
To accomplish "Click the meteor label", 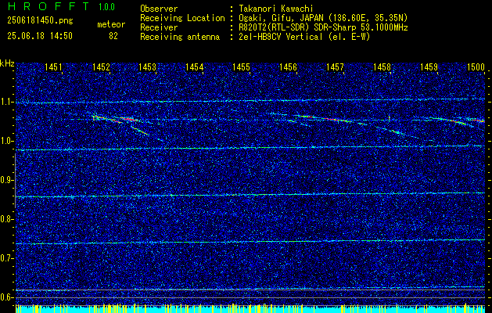I will (x=111, y=24).
